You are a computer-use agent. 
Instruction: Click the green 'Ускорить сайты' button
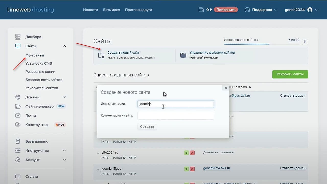click(x=290, y=74)
